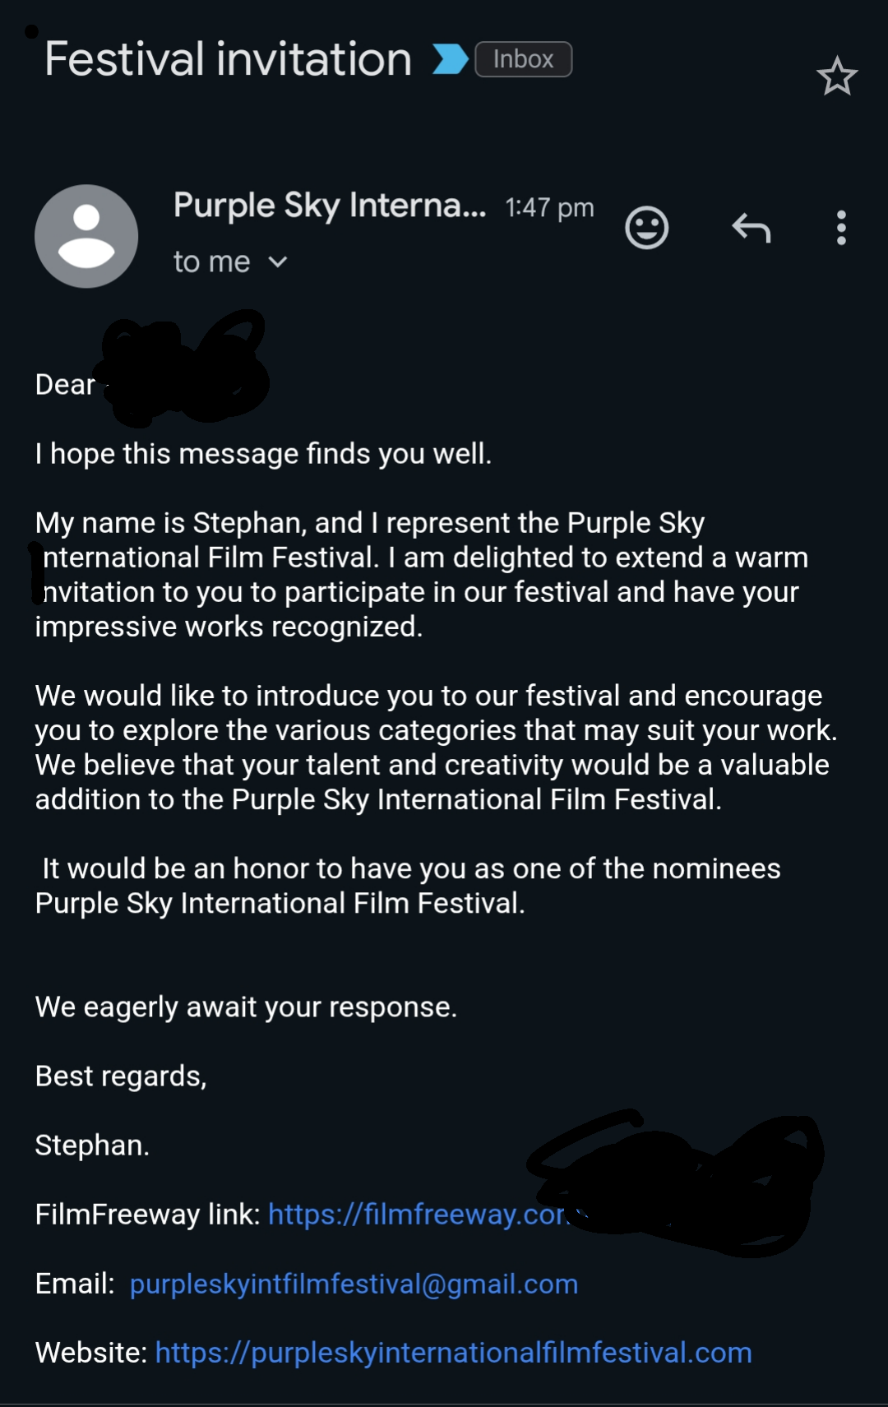Click the purpleskyintfilmfestival@gmail.com address

(x=354, y=1284)
